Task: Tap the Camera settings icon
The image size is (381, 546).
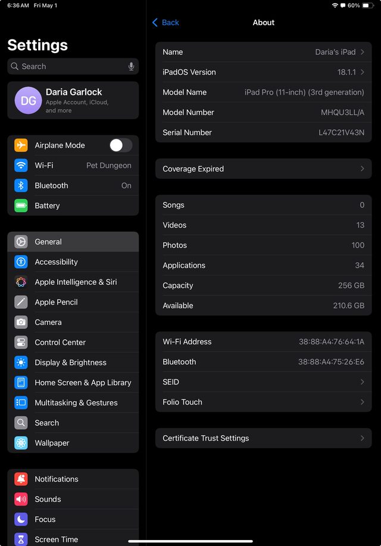Action: pyautogui.click(x=21, y=322)
